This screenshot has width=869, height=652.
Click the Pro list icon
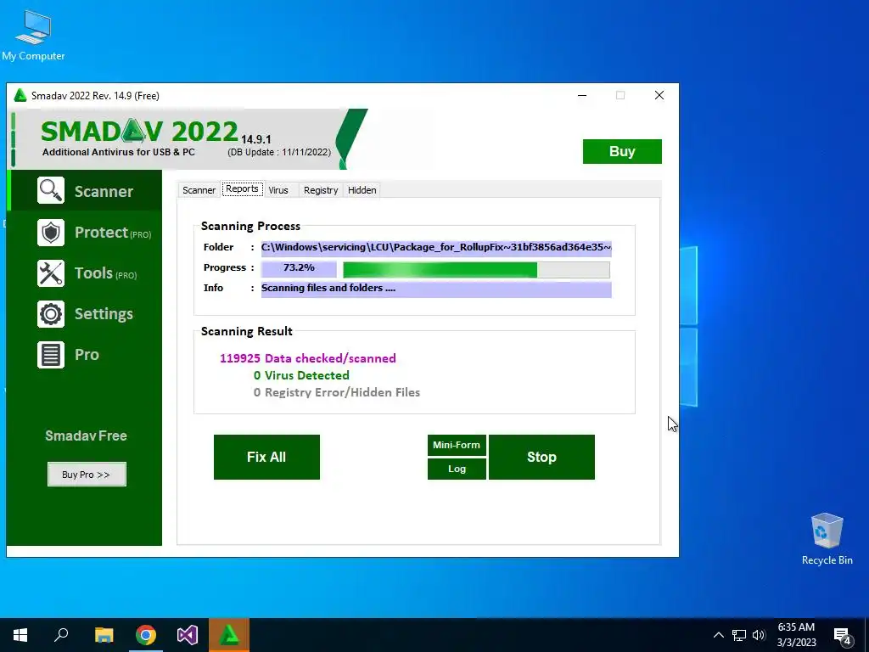coord(51,355)
